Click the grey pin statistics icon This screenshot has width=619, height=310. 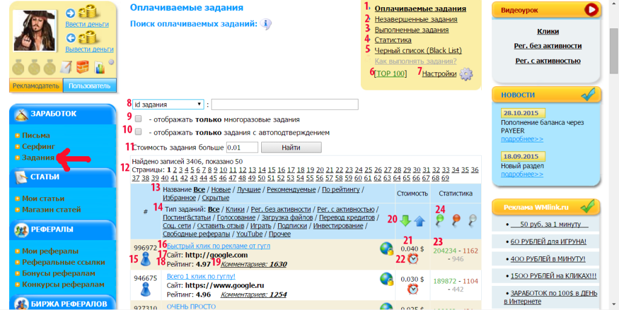(x=472, y=220)
